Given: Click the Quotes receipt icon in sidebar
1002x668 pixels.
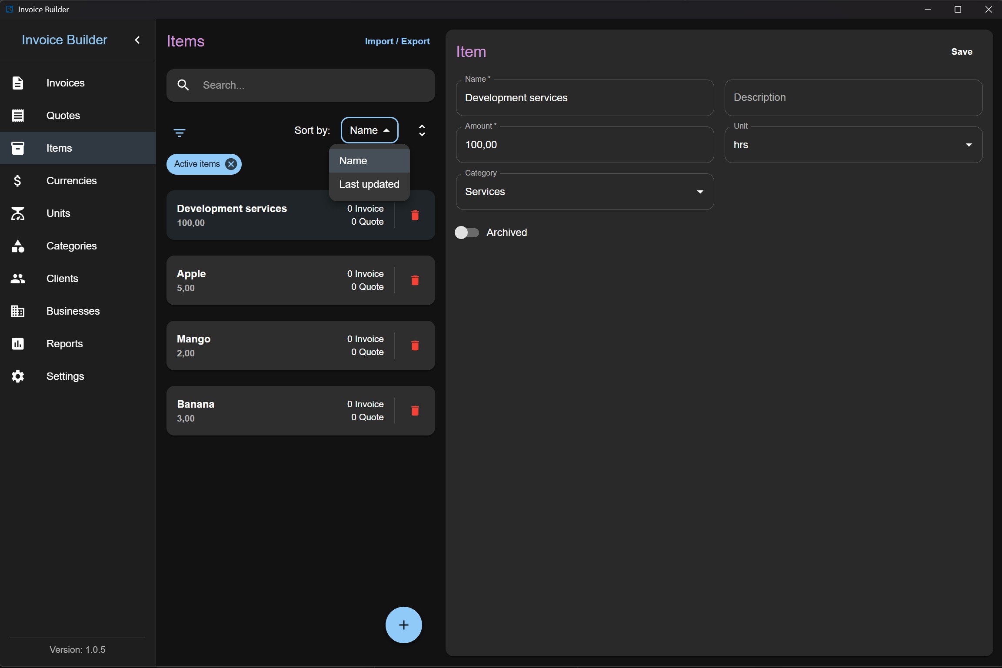Looking at the screenshot, I should pos(18,116).
